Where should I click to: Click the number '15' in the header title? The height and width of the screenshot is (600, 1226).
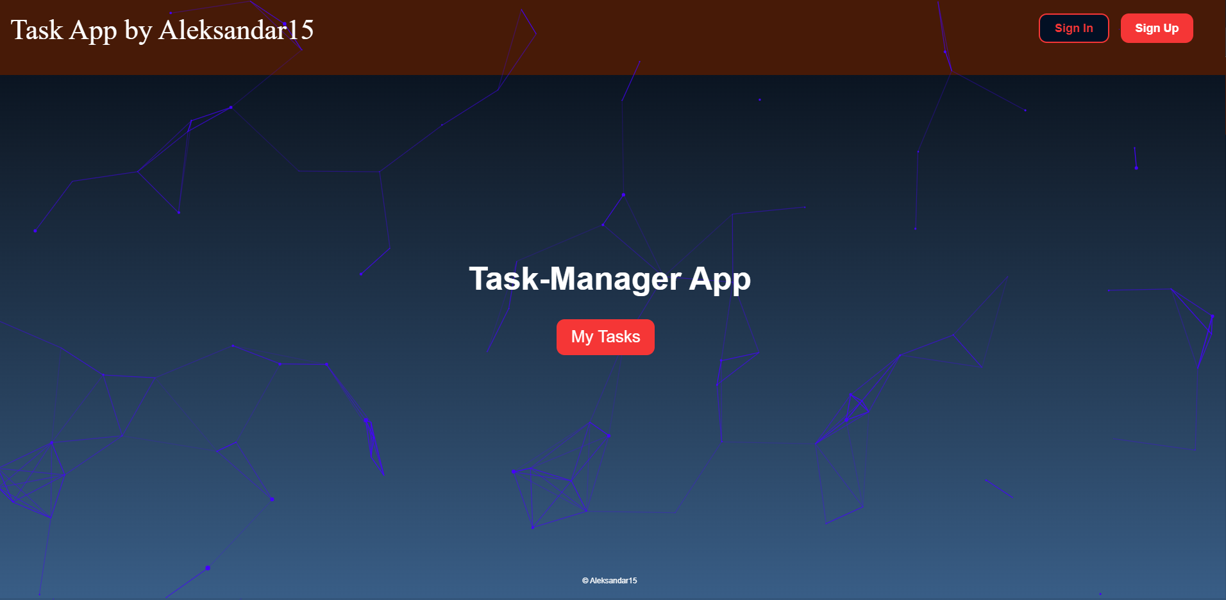[300, 30]
